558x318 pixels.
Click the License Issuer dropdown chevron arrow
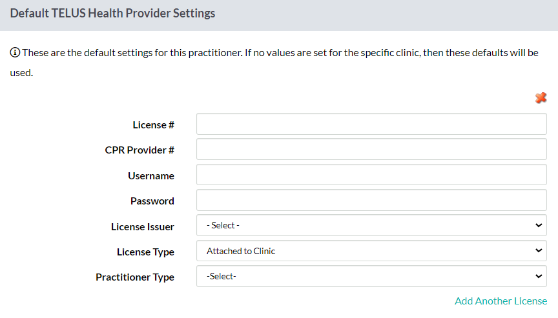[539, 225]
